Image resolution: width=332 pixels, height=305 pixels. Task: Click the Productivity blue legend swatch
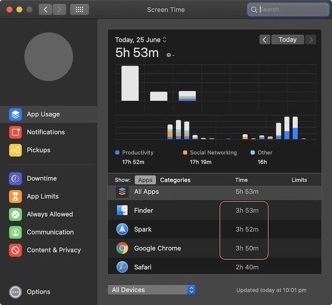pos(118,153)
